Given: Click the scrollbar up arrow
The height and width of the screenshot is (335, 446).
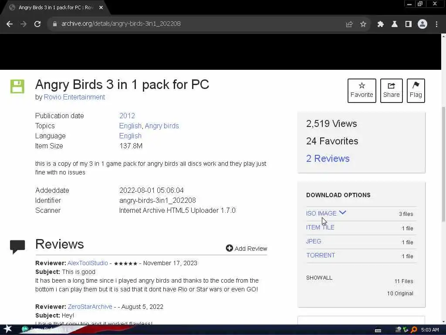Looking at the screenshot, I should (443, 36).
